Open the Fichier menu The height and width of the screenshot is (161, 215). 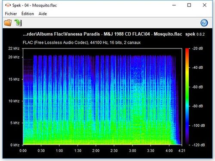pos(11,14)
